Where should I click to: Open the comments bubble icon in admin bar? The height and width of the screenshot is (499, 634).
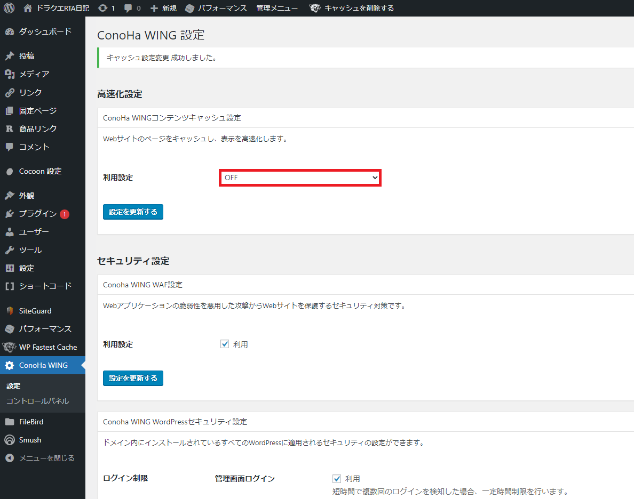pyautogui.click(x=128, y=9)
